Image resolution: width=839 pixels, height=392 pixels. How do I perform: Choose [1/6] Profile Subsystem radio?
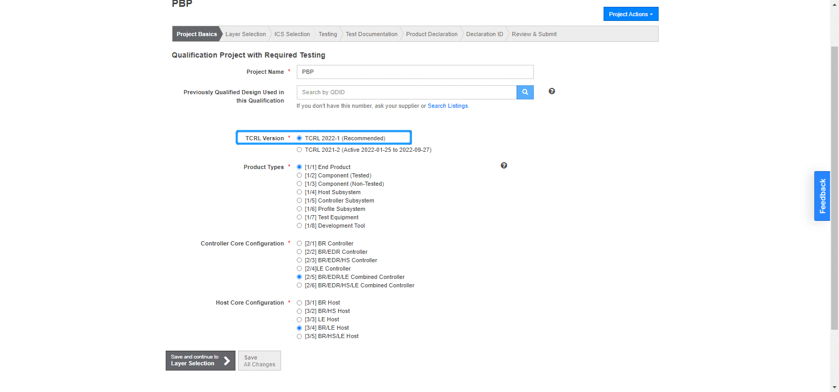(x=299, y=209)
